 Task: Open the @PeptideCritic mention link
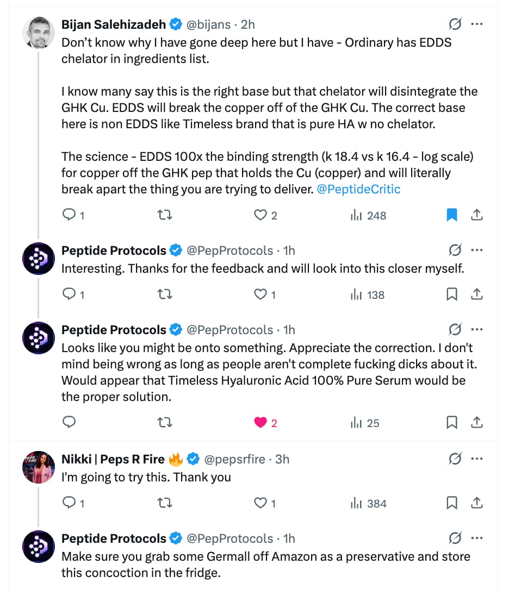(358, 189)
